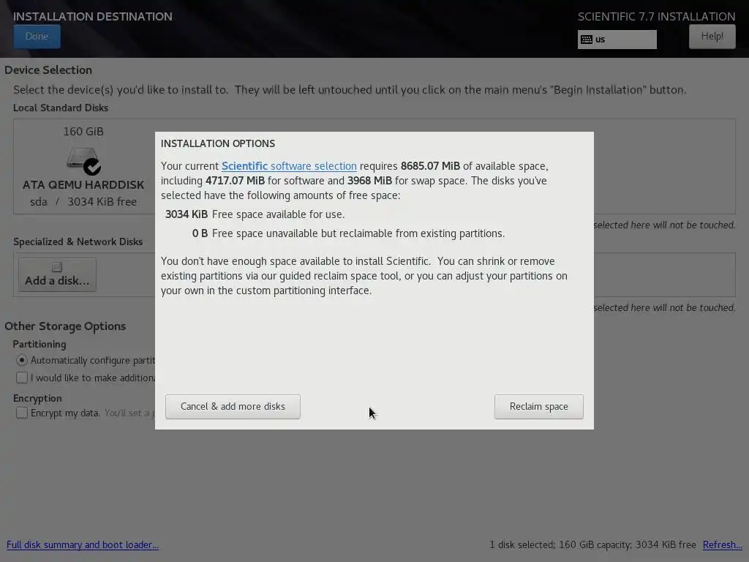Choose Cancel & add more disks
Viewport: 749px width, 562px height.
click(233, 407)
